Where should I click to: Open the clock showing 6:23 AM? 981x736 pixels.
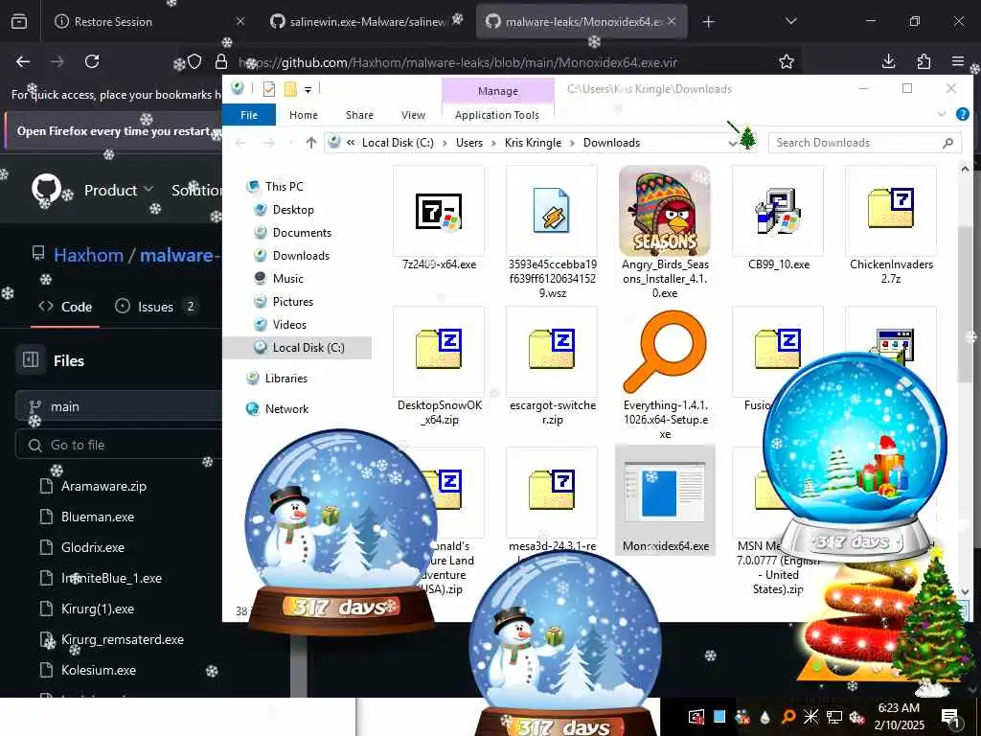[899, 716]
